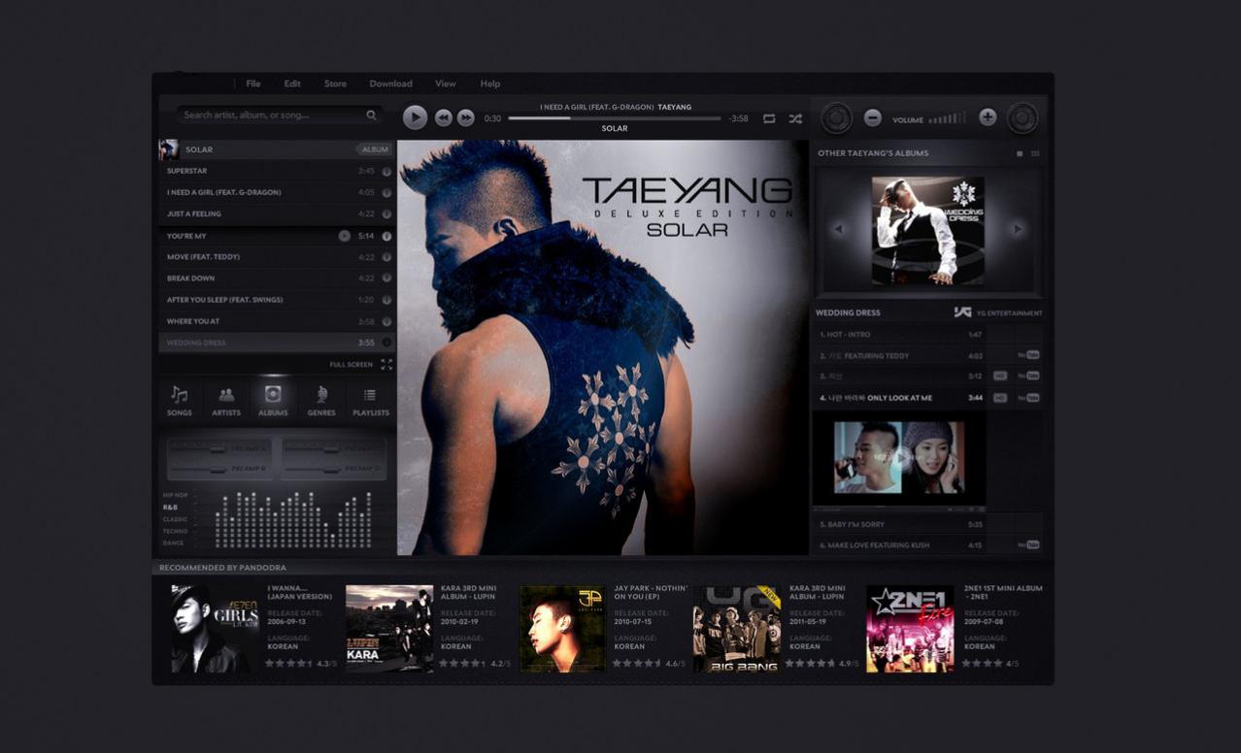Click the search magnifier icon
The height and width of the screenshot is (753, 1241).
[371, 115]
